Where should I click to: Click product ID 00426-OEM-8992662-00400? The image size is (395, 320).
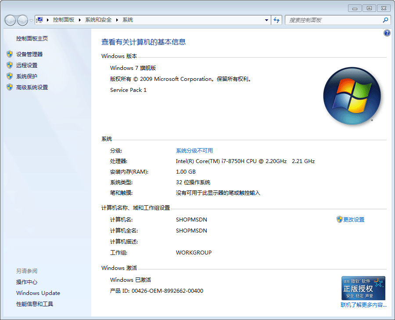[167, 291]
